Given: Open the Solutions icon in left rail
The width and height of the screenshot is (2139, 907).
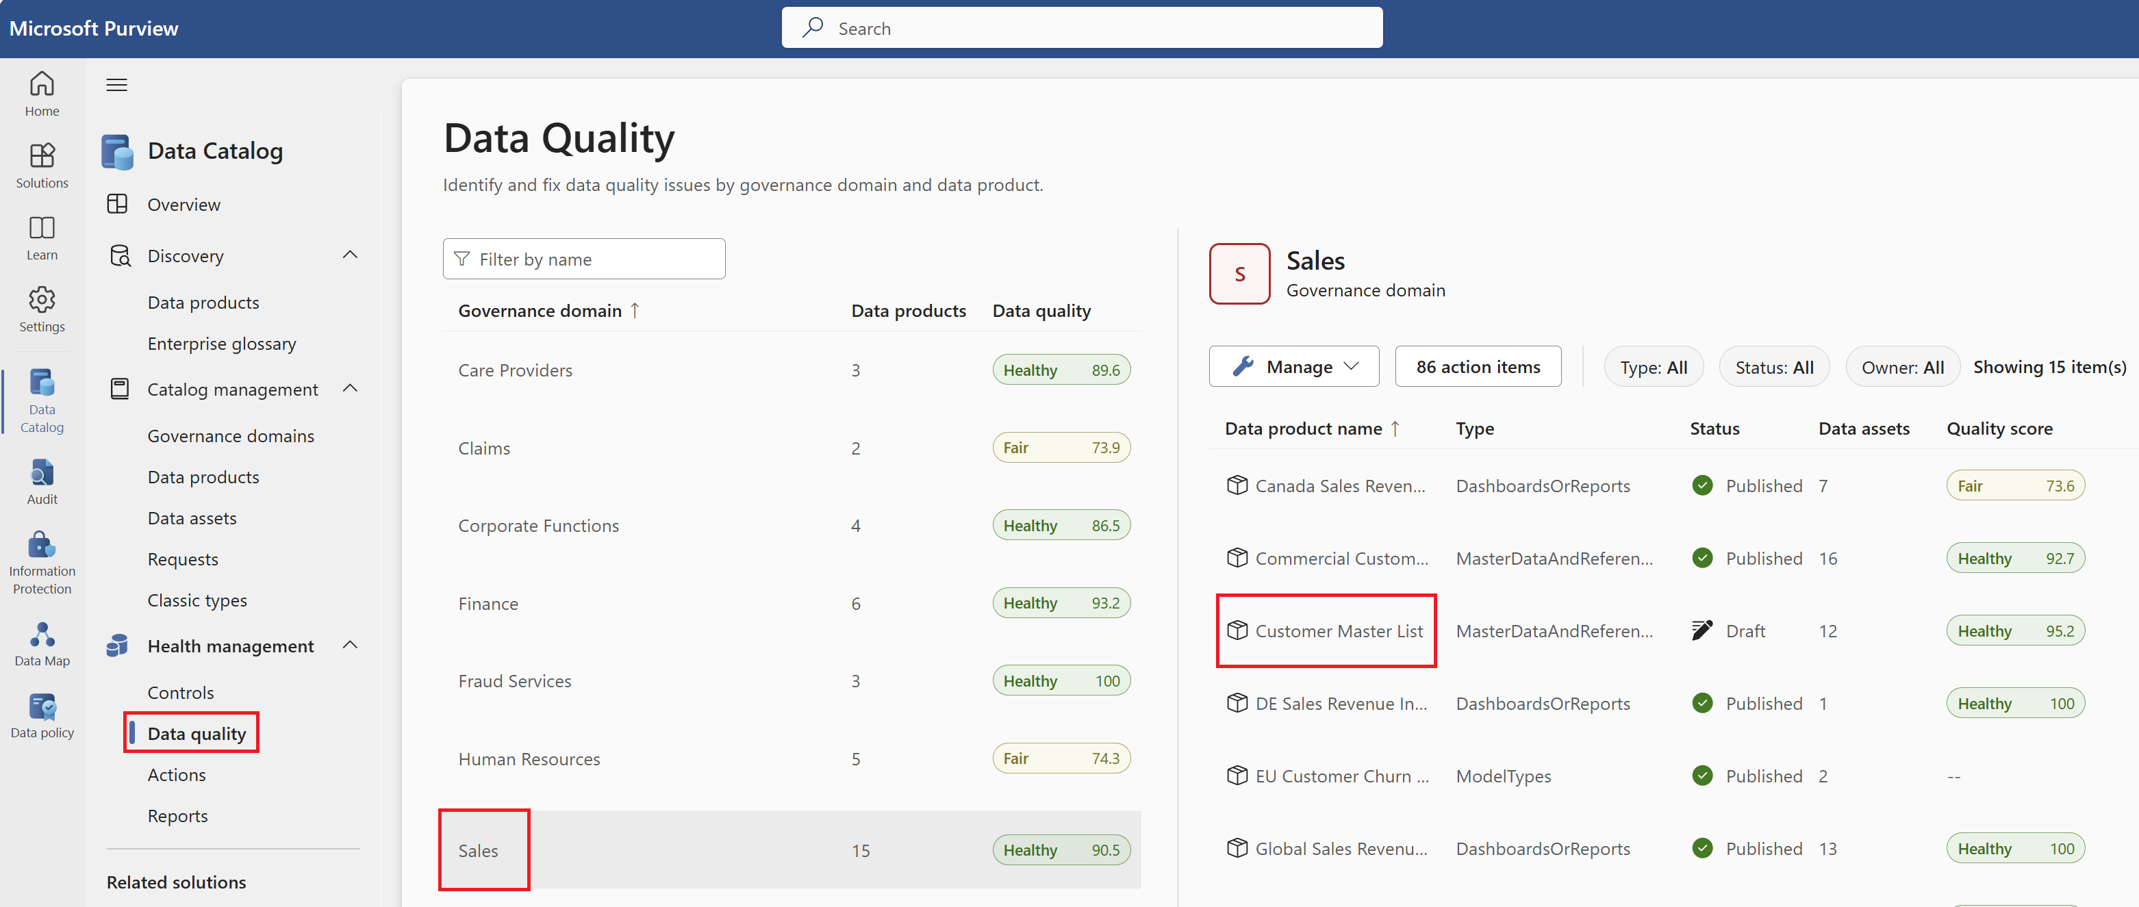Looking at the screenshot, I should tap(42, 156).
